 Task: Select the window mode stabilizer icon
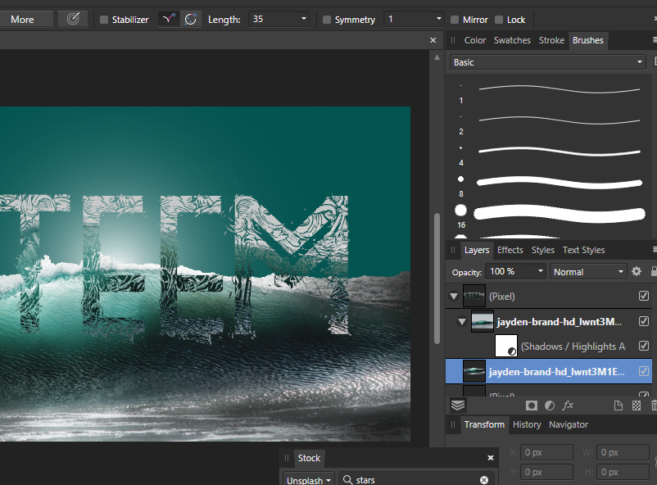191,20
